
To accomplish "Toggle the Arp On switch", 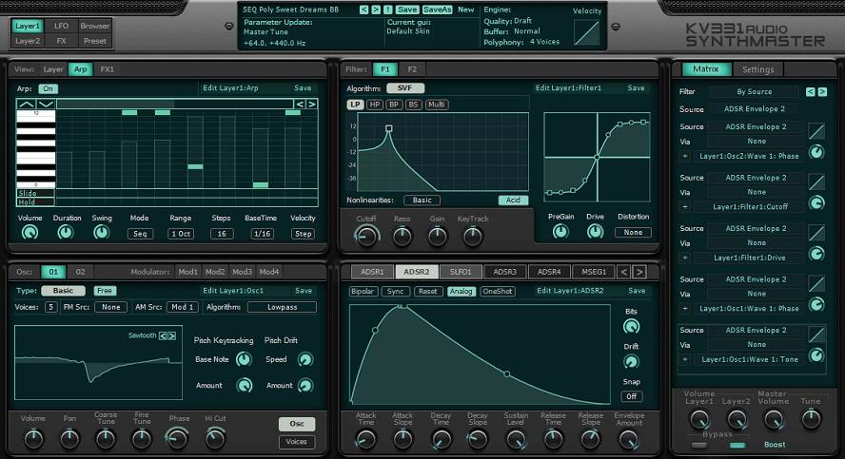I will coord(48,88).
